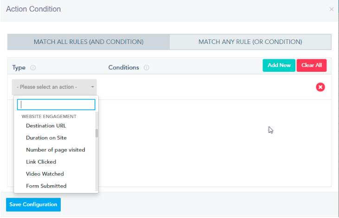339x218 pixels.
Task: Choose Destination URL from the list
Action: pyautogui.click(x=46, y=126)
